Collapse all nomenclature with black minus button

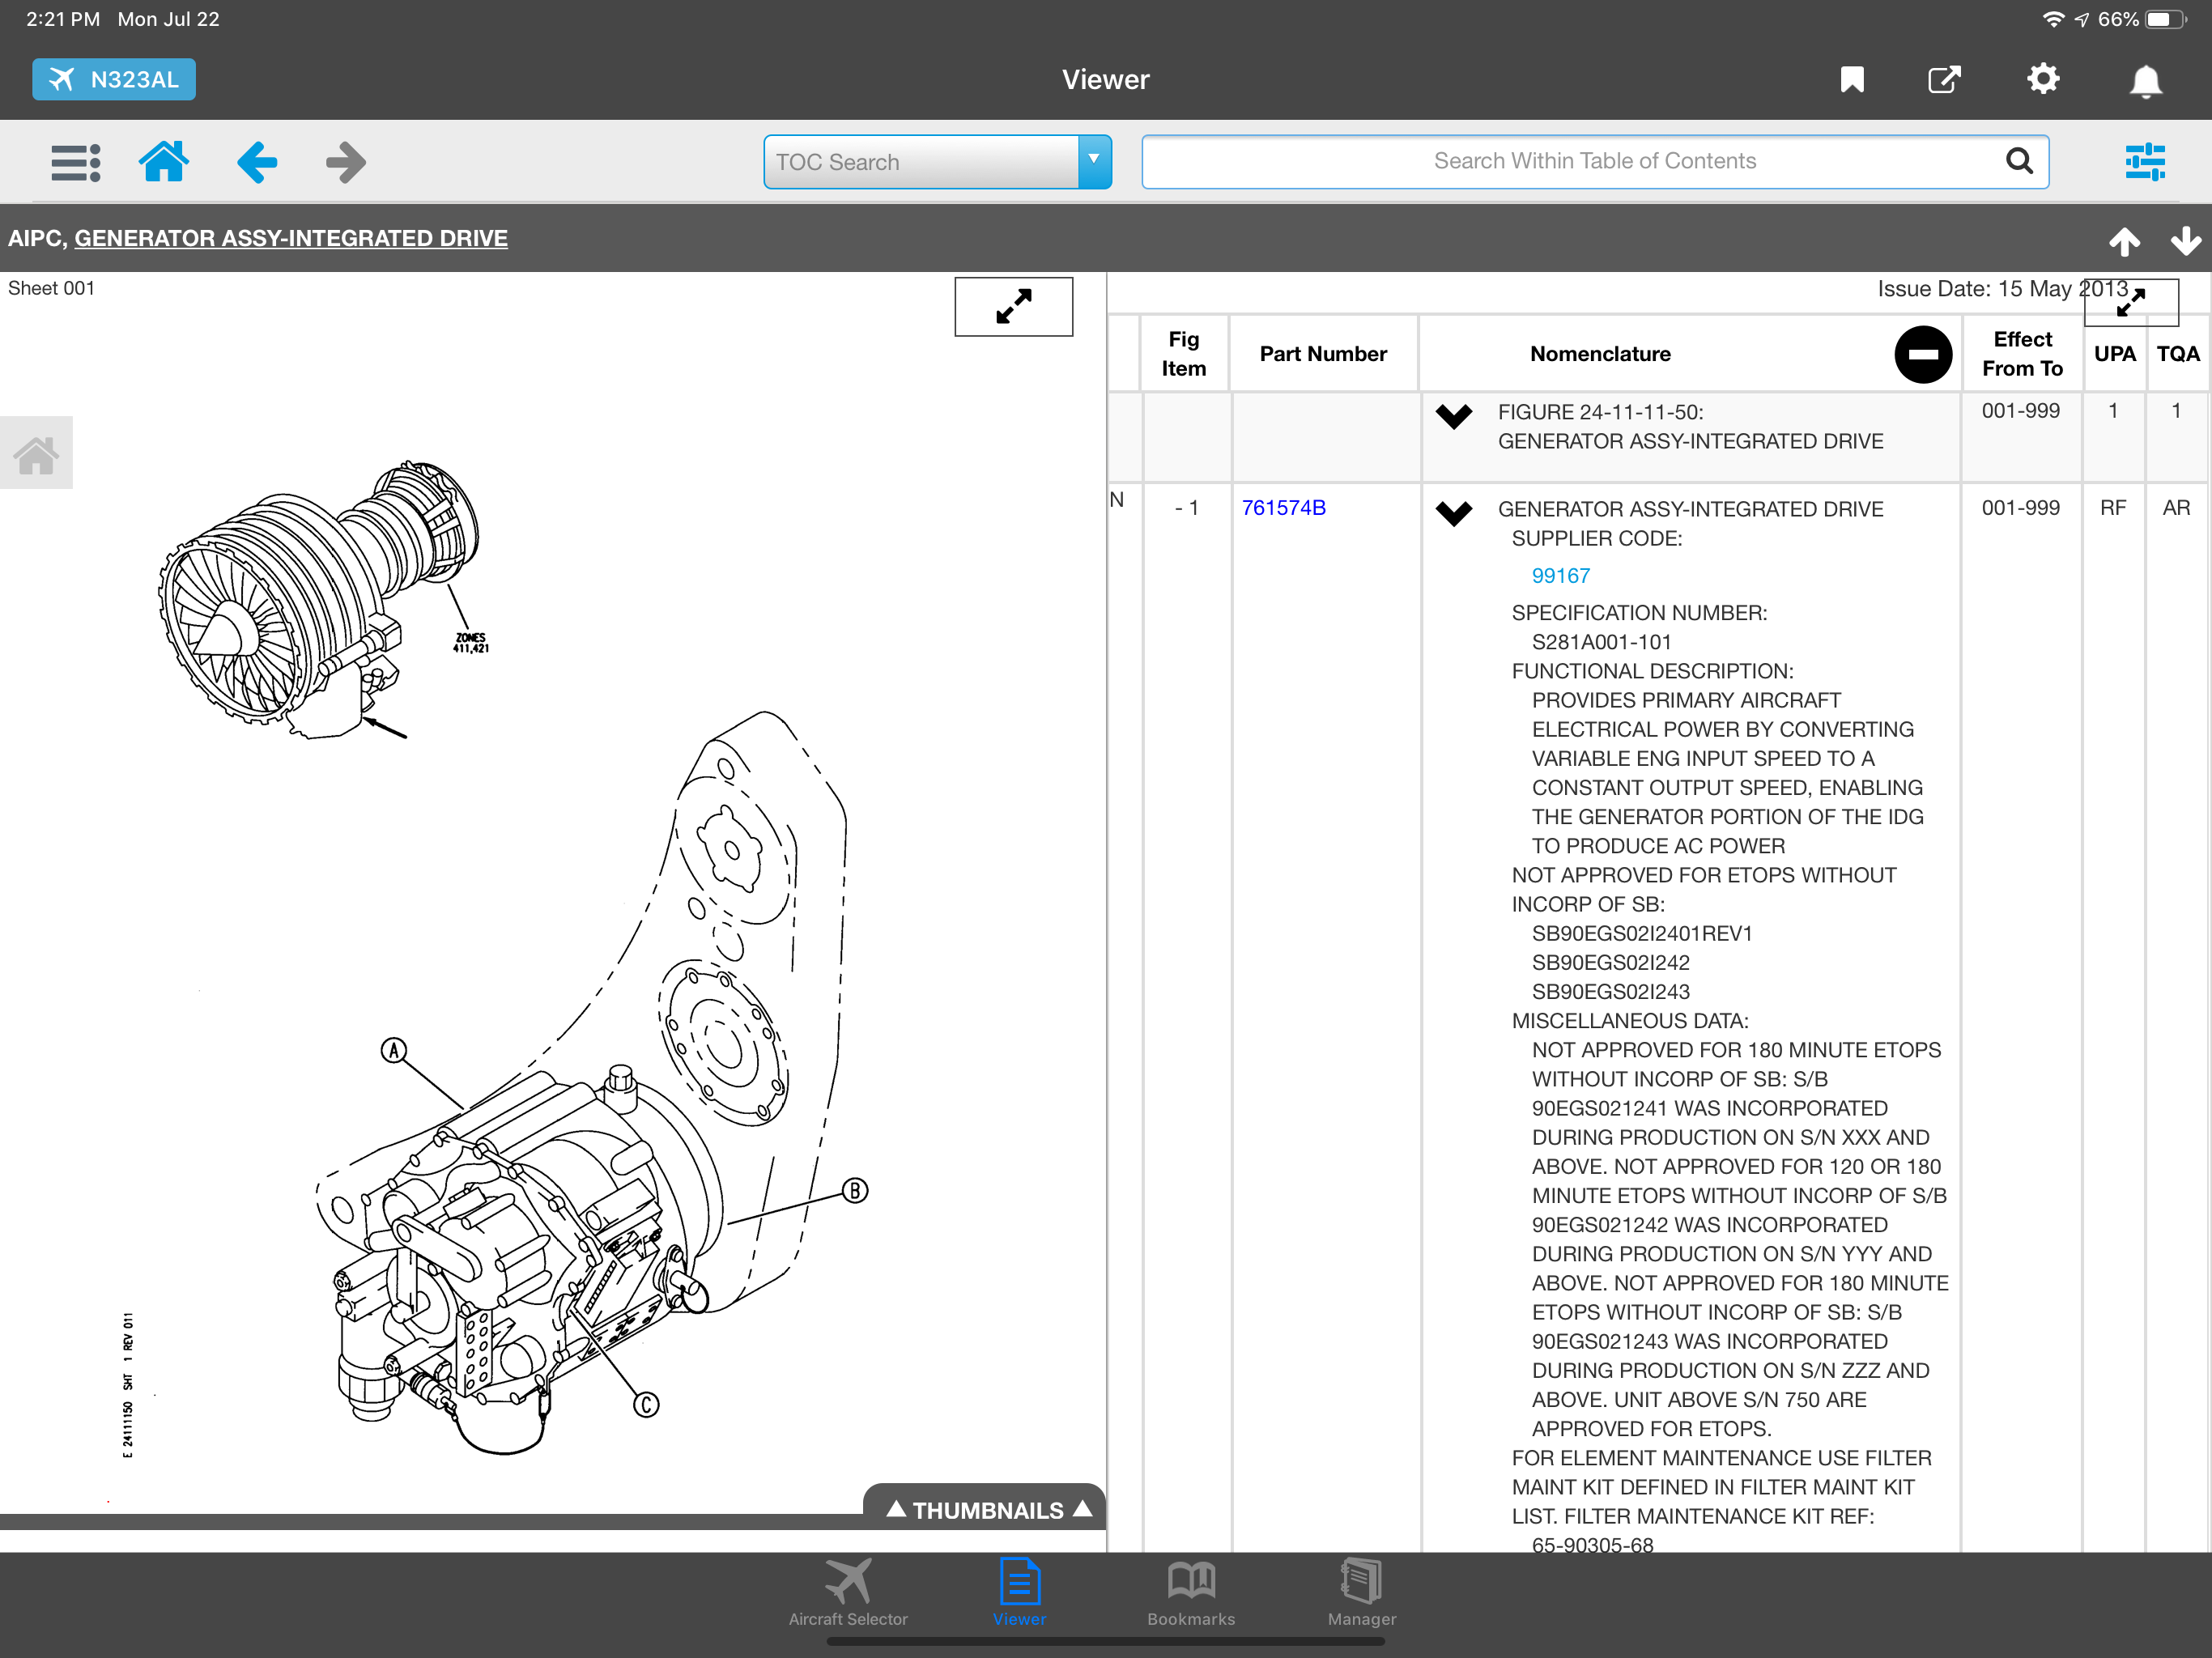[1922, 354]
